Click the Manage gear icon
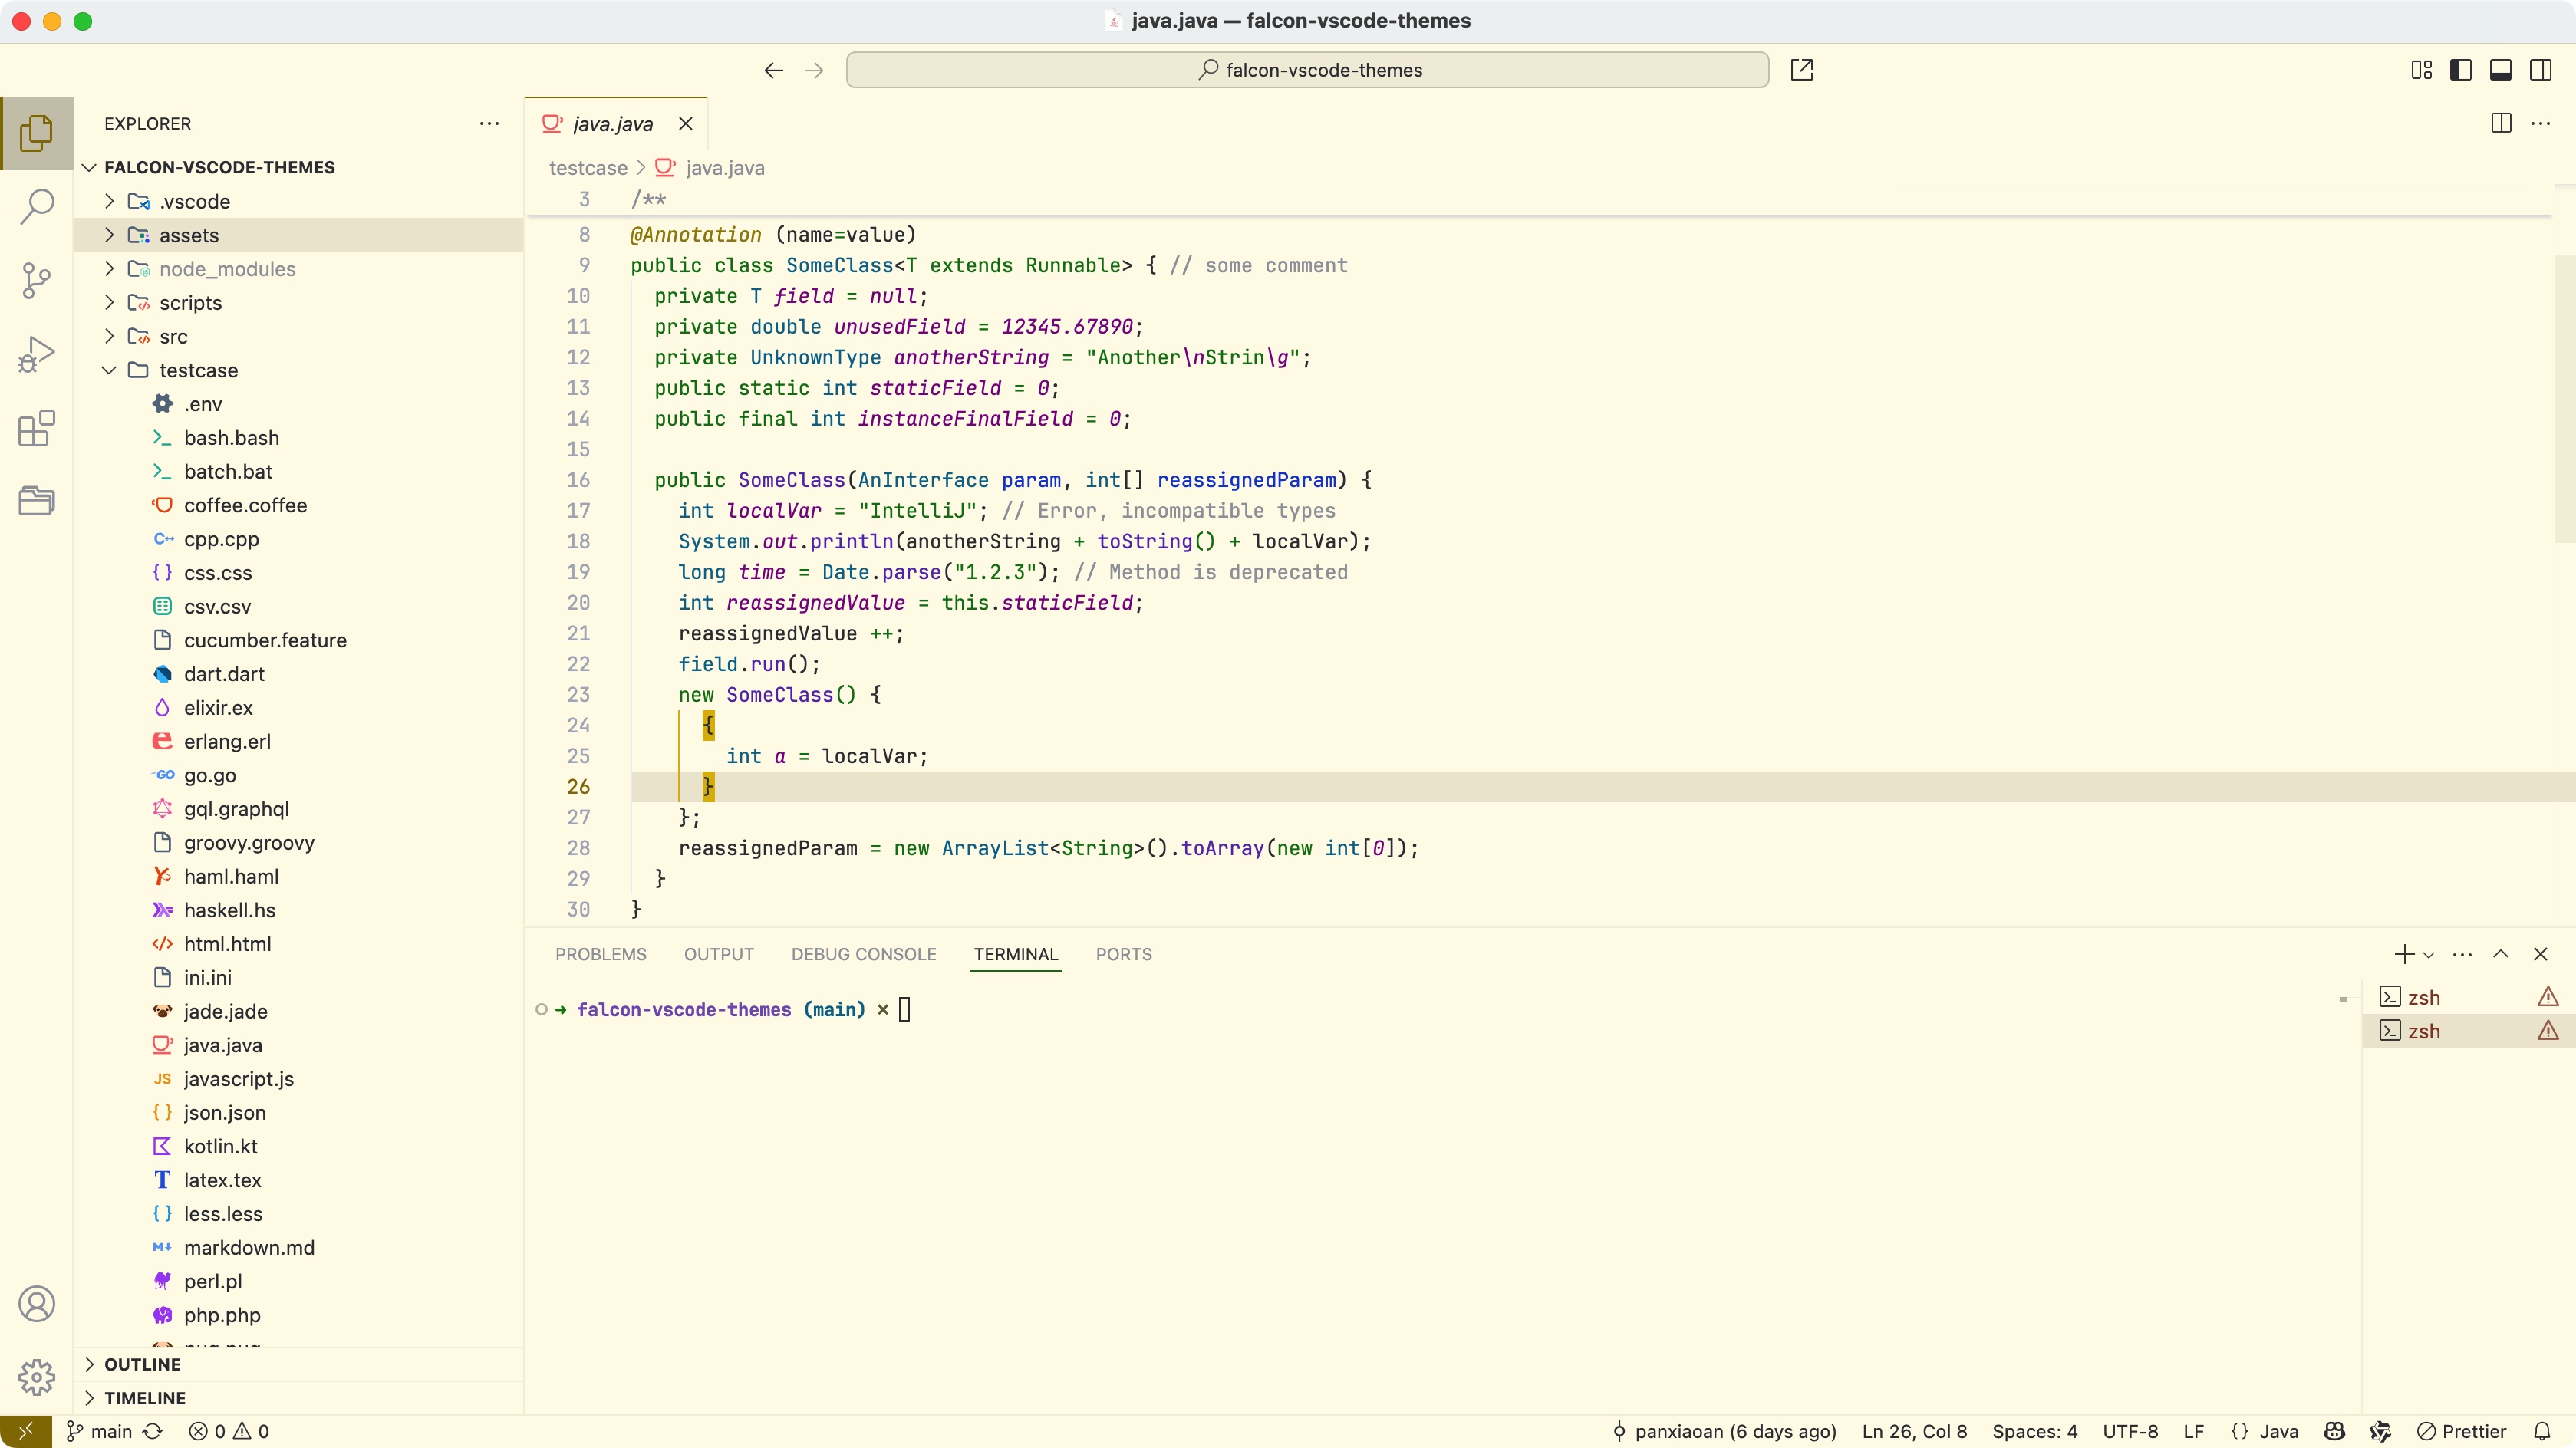This screenshot has height=1448, width=2576. tap(37, 1377)
